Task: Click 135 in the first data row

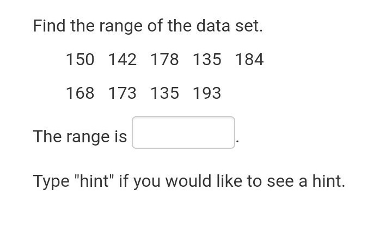Action: pos(207,60)
